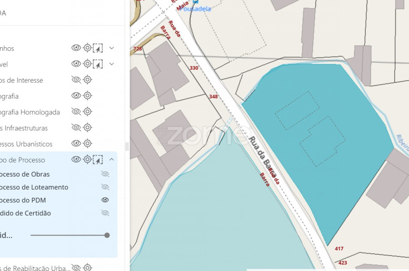The image size is (409, 271).
Task: Hide the Processo do PDM sublayer
Action: 105,200
